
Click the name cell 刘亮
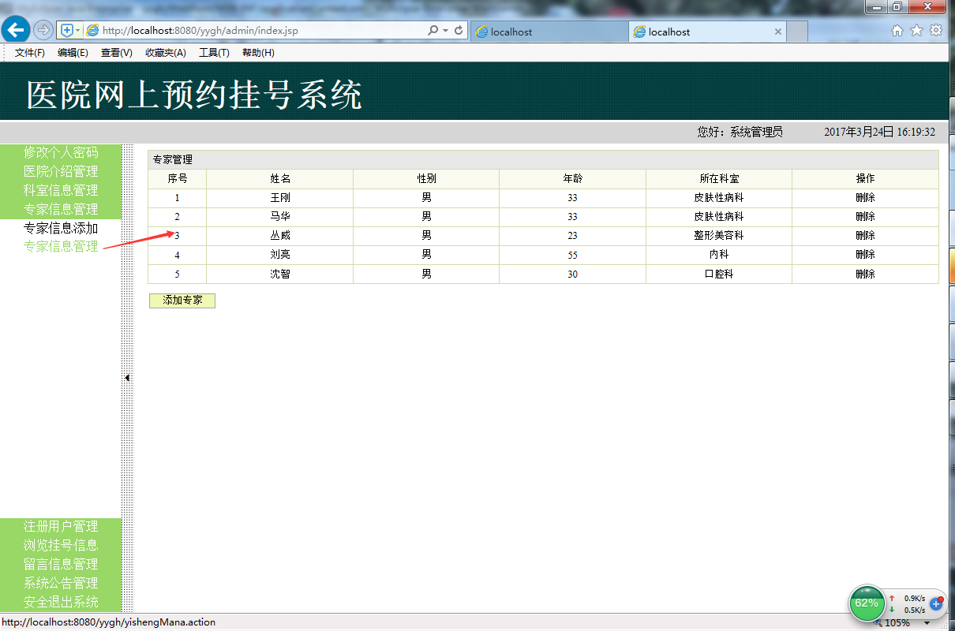coord(280,255)
